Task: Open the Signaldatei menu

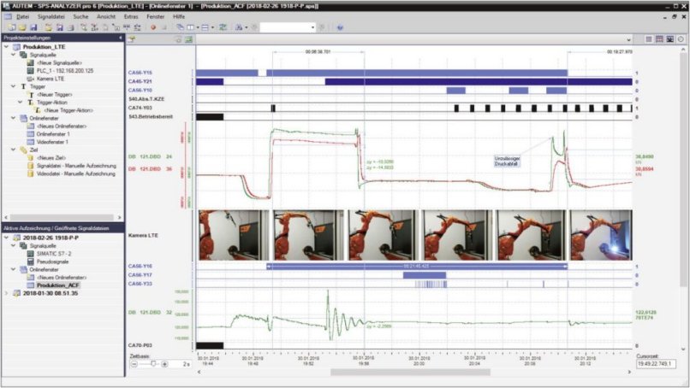Action: pos(51,17)
